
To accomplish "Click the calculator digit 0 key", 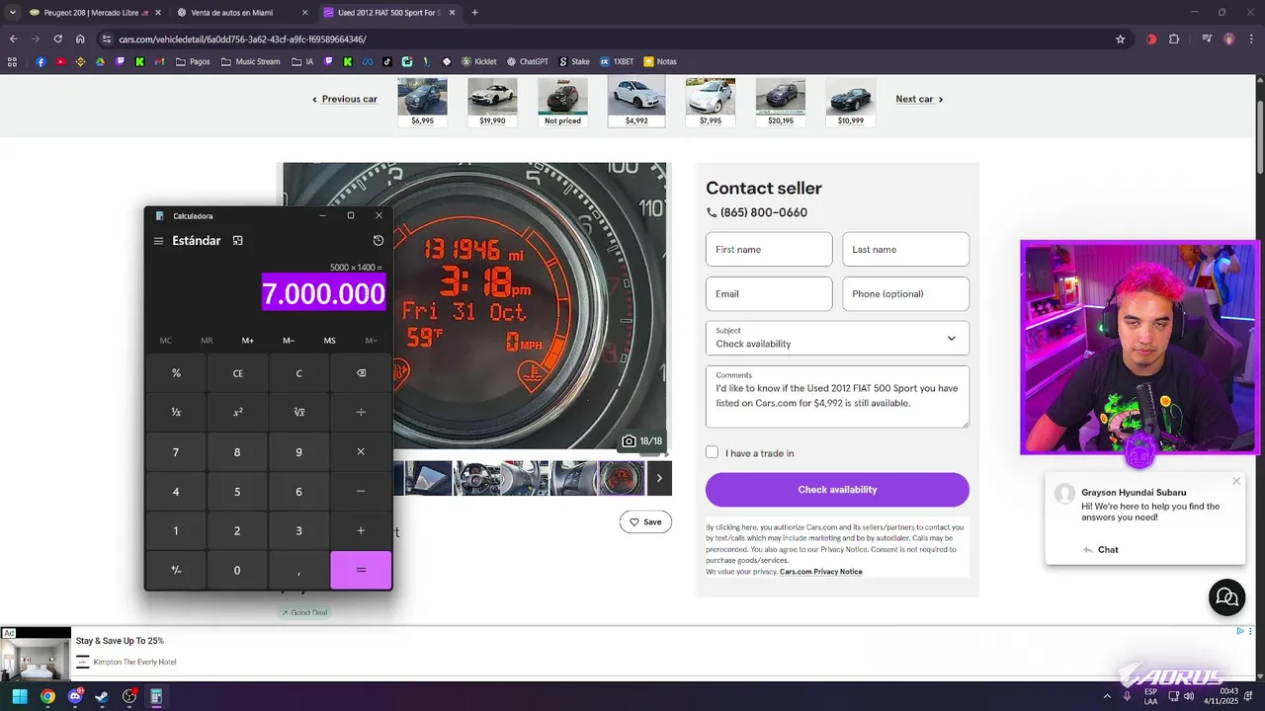I will [237, 570].
